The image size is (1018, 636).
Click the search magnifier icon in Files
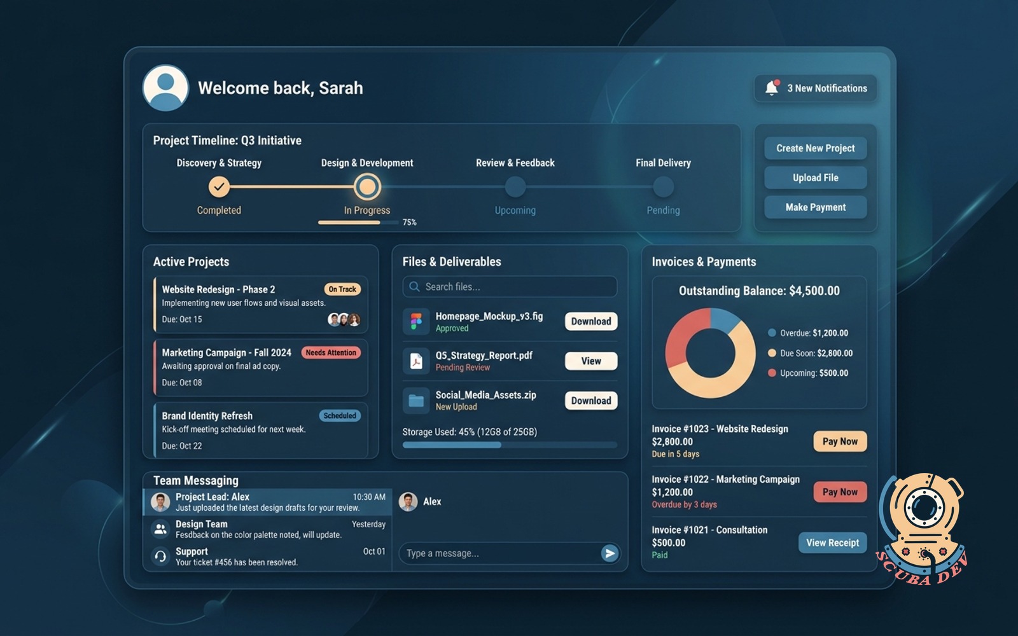click(x=414, y=287)
